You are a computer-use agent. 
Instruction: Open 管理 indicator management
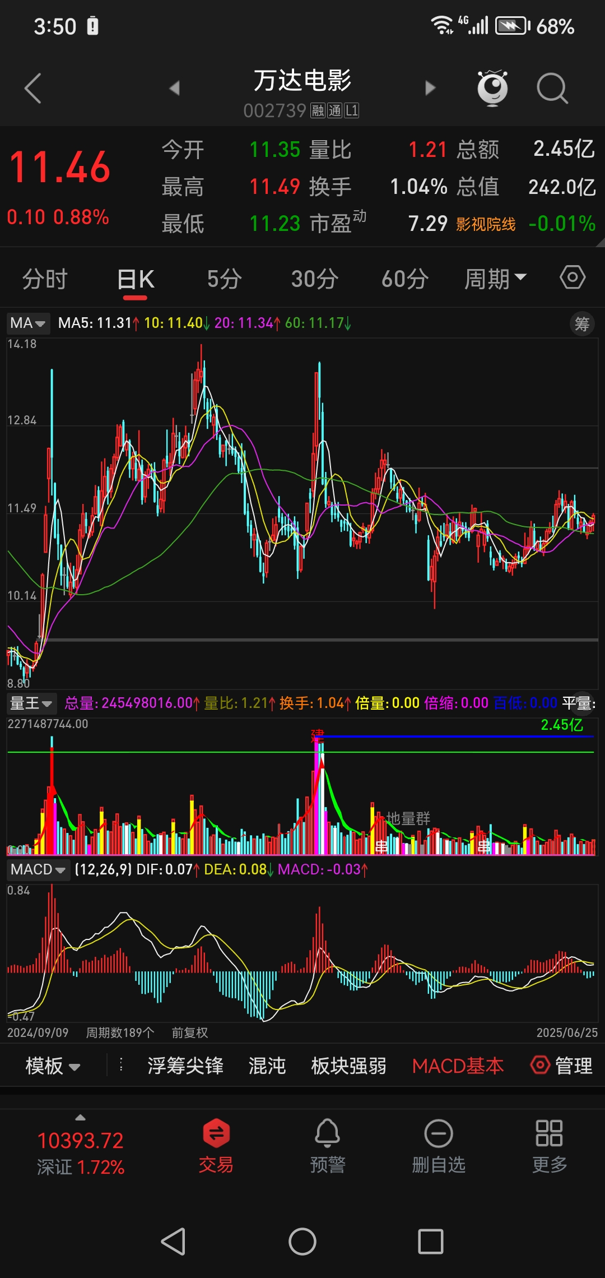pyautogui.click(x=561, y=1066)
